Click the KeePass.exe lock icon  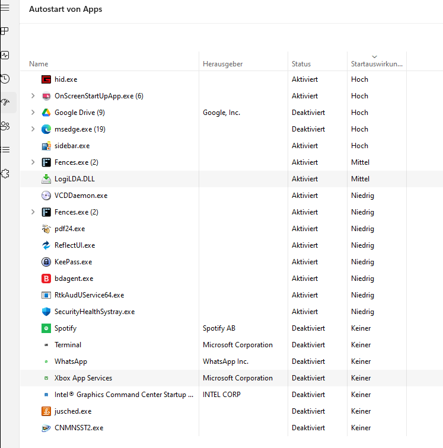pos(46,262)
